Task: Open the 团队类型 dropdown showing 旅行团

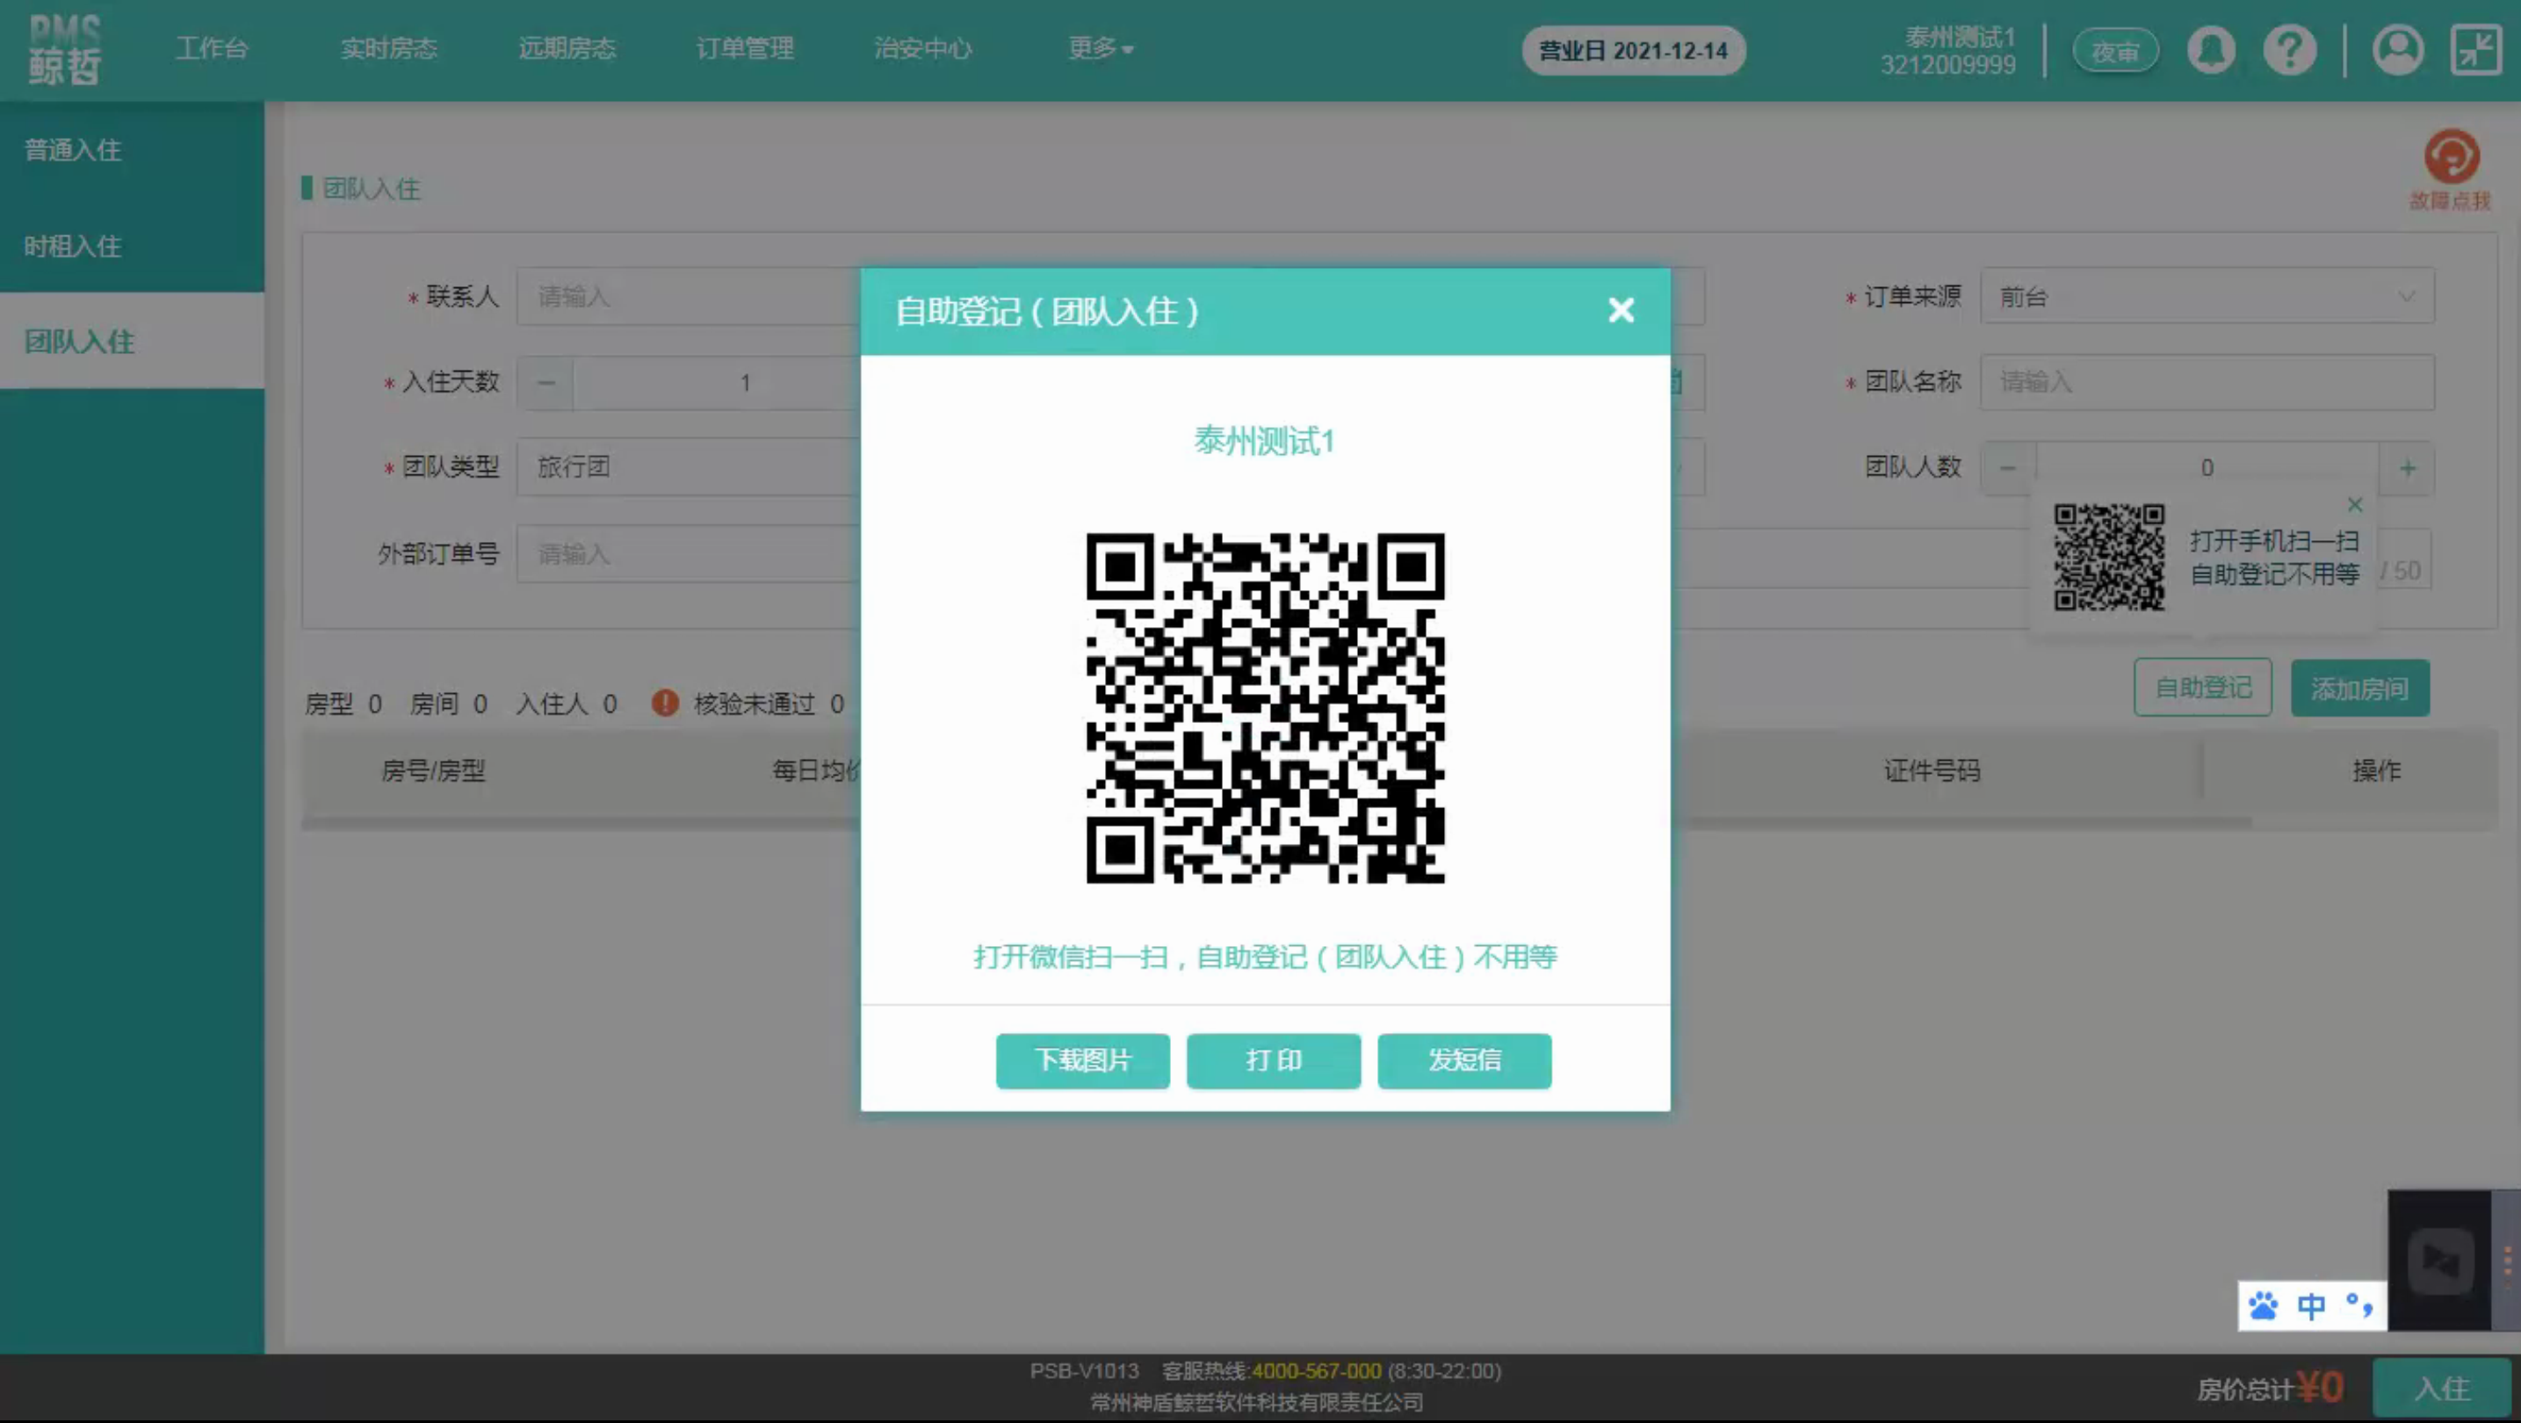Action: 689,466
